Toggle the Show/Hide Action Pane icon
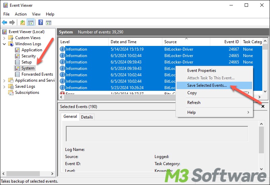The height and width of the screenshot is (185, 270). tap(49, 22)
